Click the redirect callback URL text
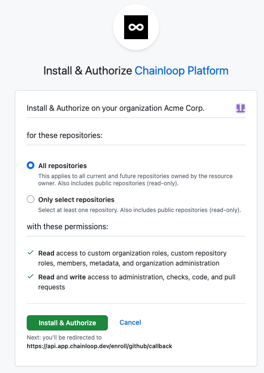This screenshot has width=264, height=373. click(x=99, y=346)
